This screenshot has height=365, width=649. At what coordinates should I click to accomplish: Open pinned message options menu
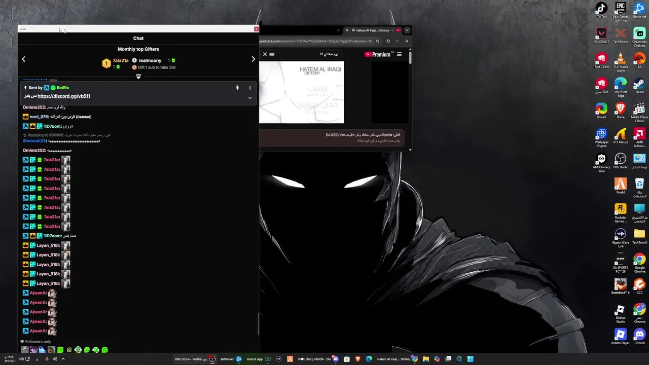pyautogui.click(x=250, y=88)
